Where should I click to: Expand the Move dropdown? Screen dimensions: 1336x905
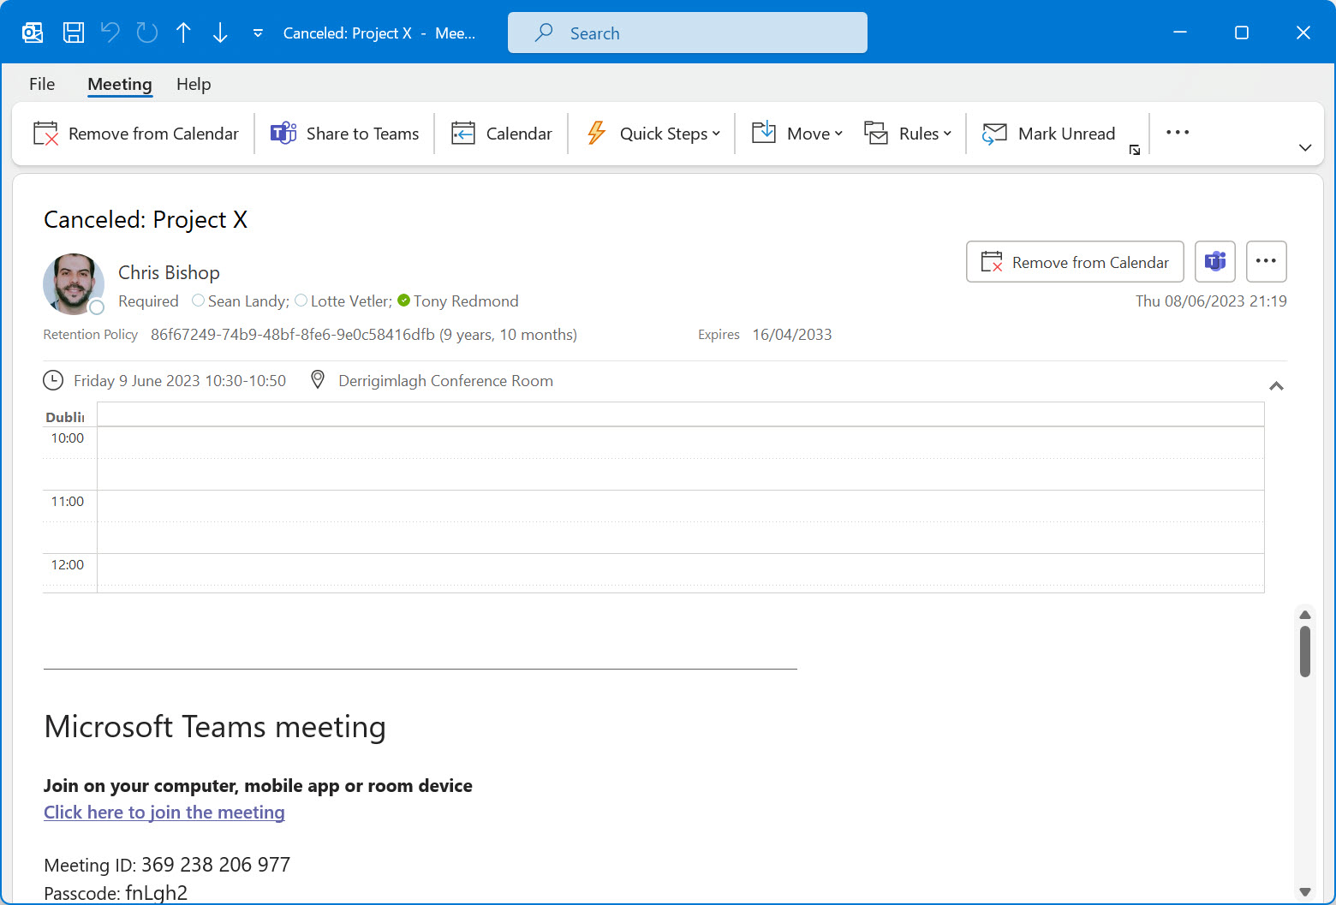[837, 134]
